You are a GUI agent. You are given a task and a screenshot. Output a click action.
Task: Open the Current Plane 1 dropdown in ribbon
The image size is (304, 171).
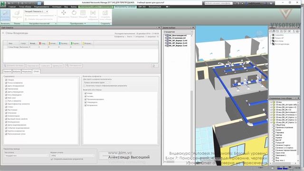(36, 11)
